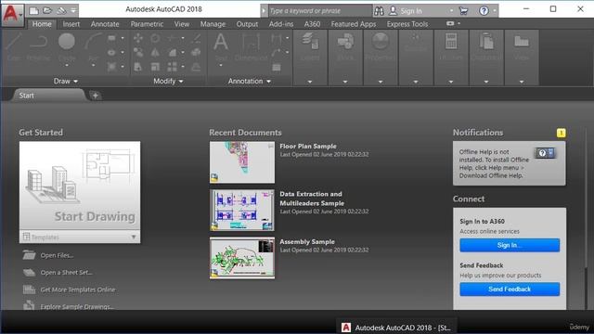Viewport: 594px width, 334px height.
Task: Open the Circle tool flyout arrow
Action: [67, 66]
